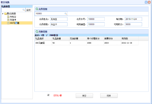Click the 充值卡 document icon

coord(8,20)
